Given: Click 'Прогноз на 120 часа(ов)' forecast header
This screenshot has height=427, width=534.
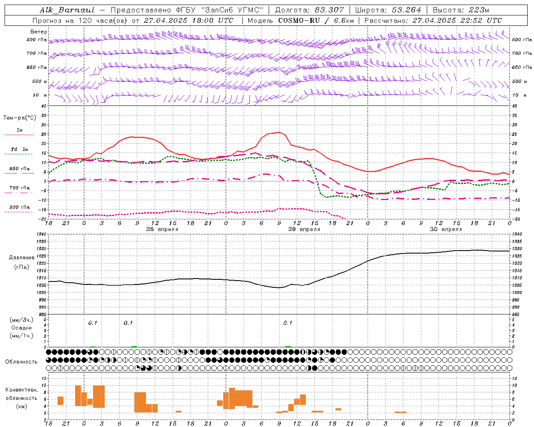Looking at the screenshot, I should [80, 20].
